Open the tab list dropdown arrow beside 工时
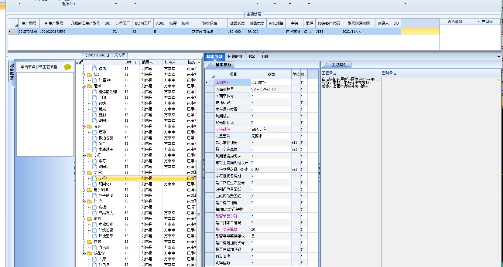 (x=499, y=57)
